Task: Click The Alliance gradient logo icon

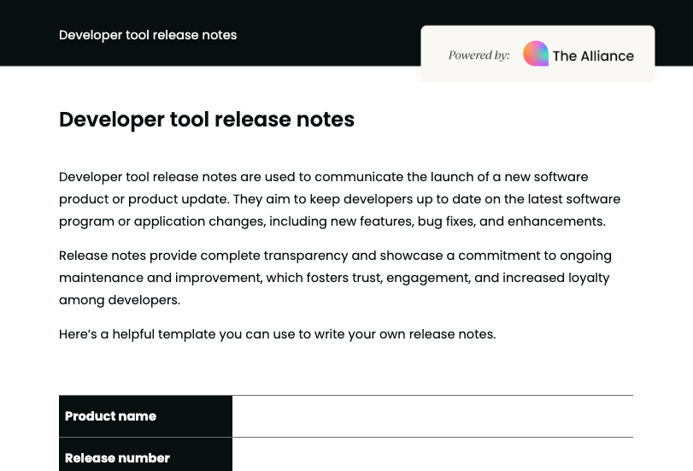Action: click(x=536, y=54)
